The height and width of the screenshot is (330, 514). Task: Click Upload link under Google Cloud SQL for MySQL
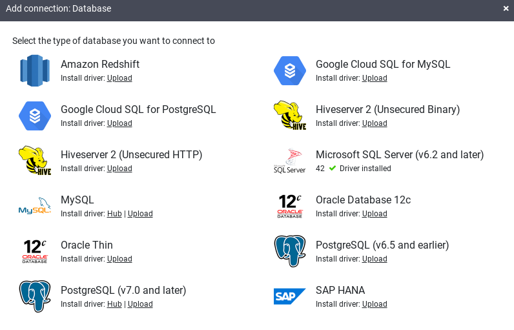[375, 78]
